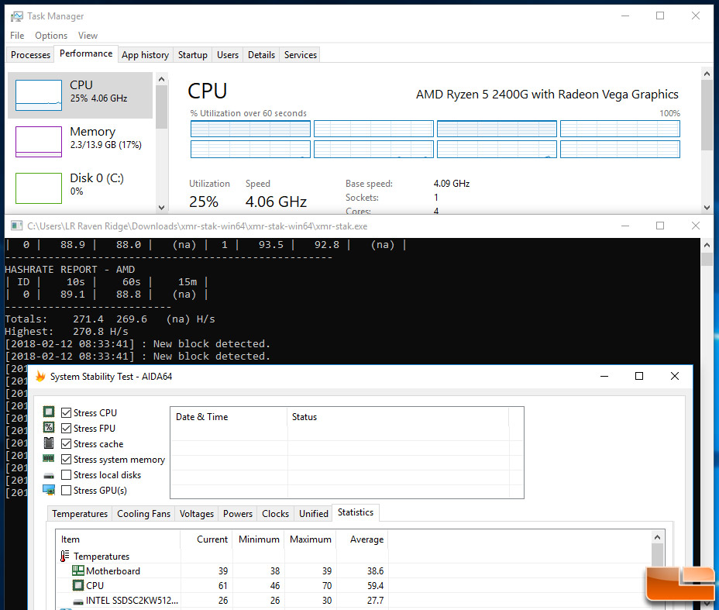Click the Task Manager title bar icon
Viewport: 719px width, 610px height.
point(17,16)
